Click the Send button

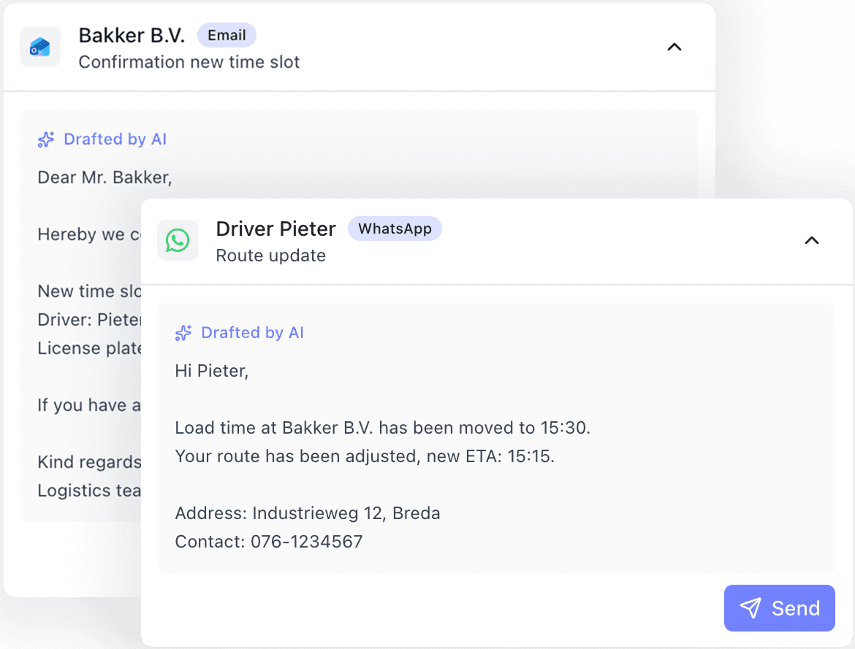pos(779,608)
